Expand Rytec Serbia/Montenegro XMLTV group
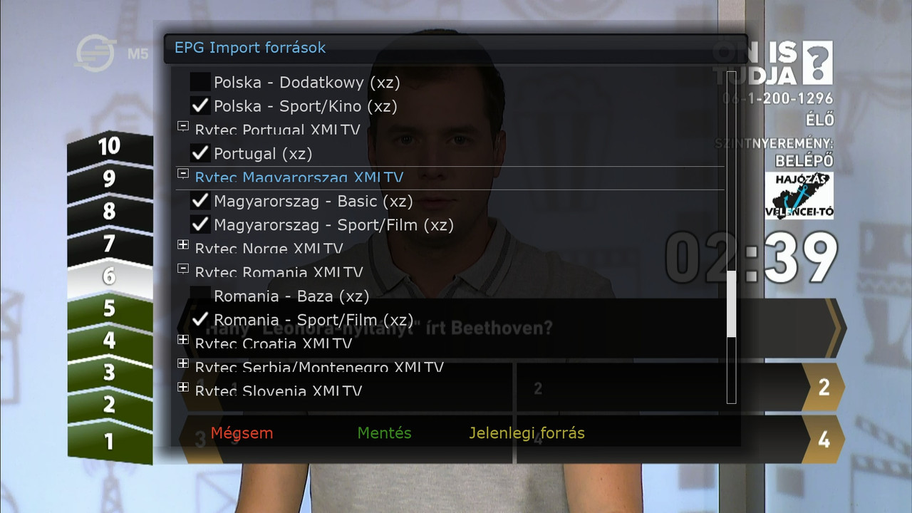The image size is (912, 513). click(183, 363)
